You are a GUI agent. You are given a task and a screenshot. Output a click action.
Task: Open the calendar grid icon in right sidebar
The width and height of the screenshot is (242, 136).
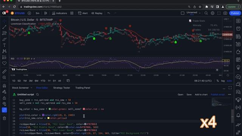[238, 60]
